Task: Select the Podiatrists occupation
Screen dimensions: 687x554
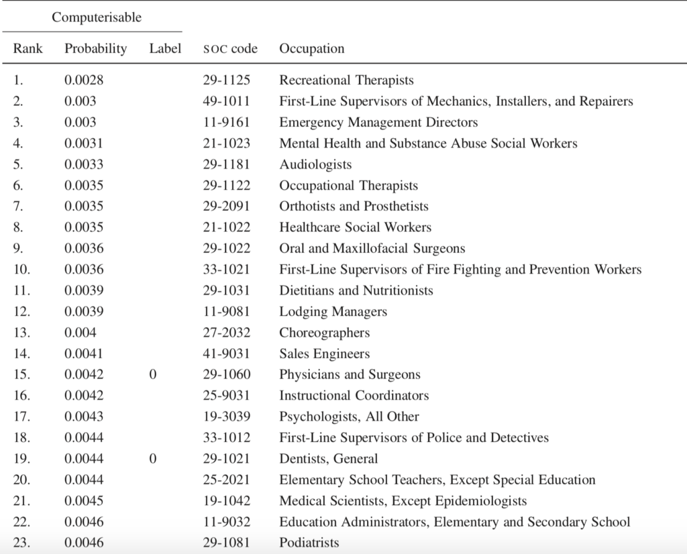Action: (309, 543)
